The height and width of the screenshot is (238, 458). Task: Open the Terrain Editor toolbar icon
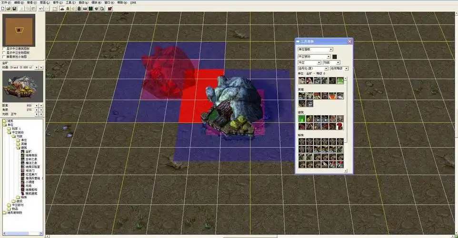point(62,9)
